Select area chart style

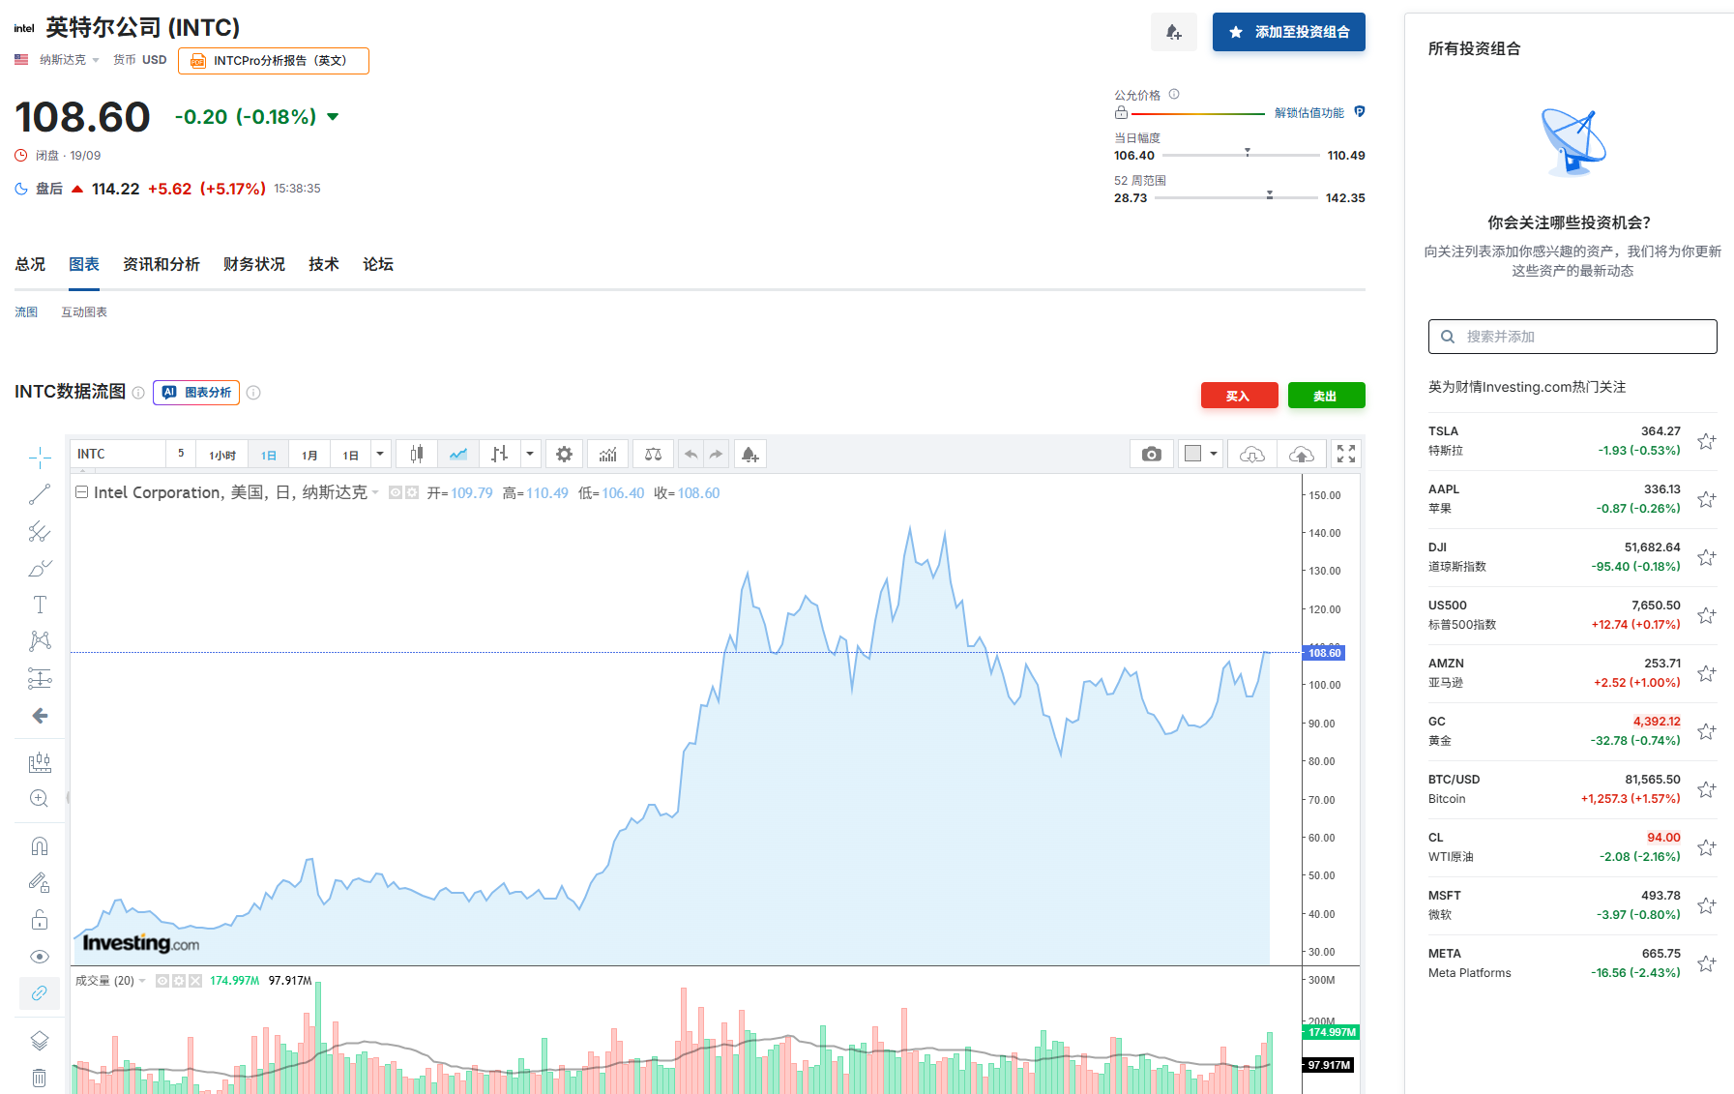coord(457,455)
